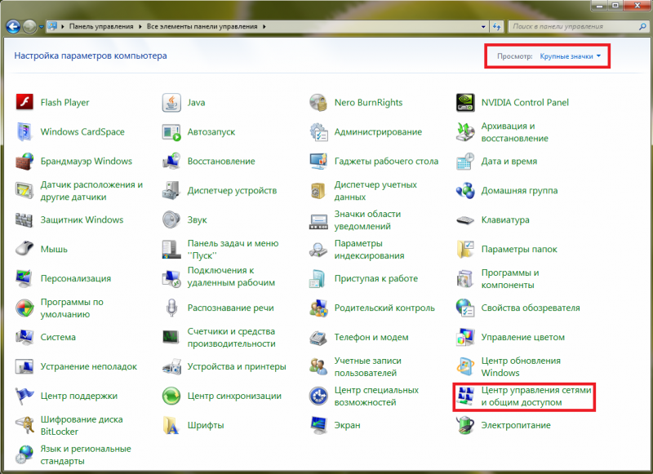Open Устранение неполадок link
This screenshot has width=653, height=474.
88,366
